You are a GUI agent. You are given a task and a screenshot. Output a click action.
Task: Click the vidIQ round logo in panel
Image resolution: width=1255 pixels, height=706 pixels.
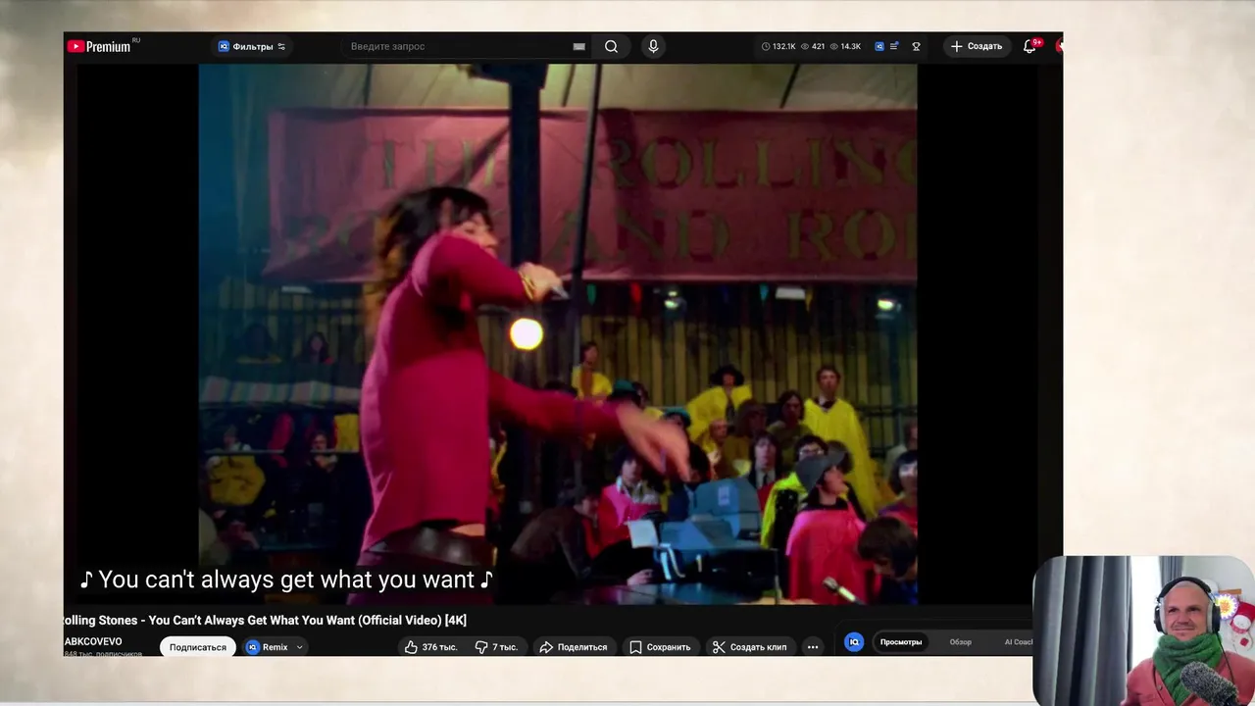tap(854, 642)
